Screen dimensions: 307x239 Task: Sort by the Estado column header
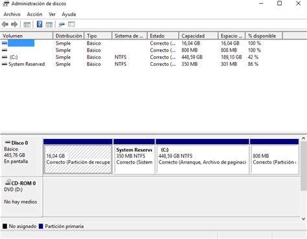tap(163, 36)
